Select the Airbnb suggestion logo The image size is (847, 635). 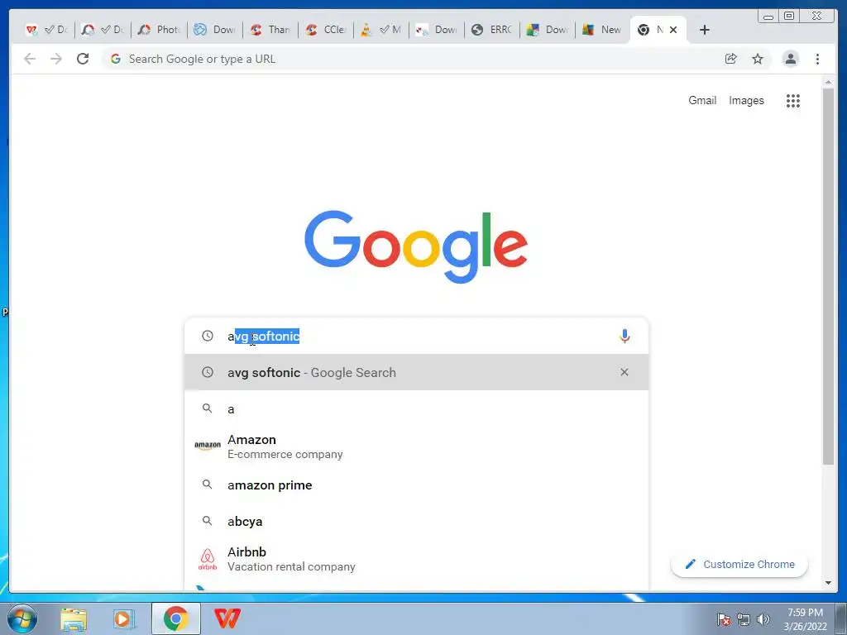[x=208, y=559]
